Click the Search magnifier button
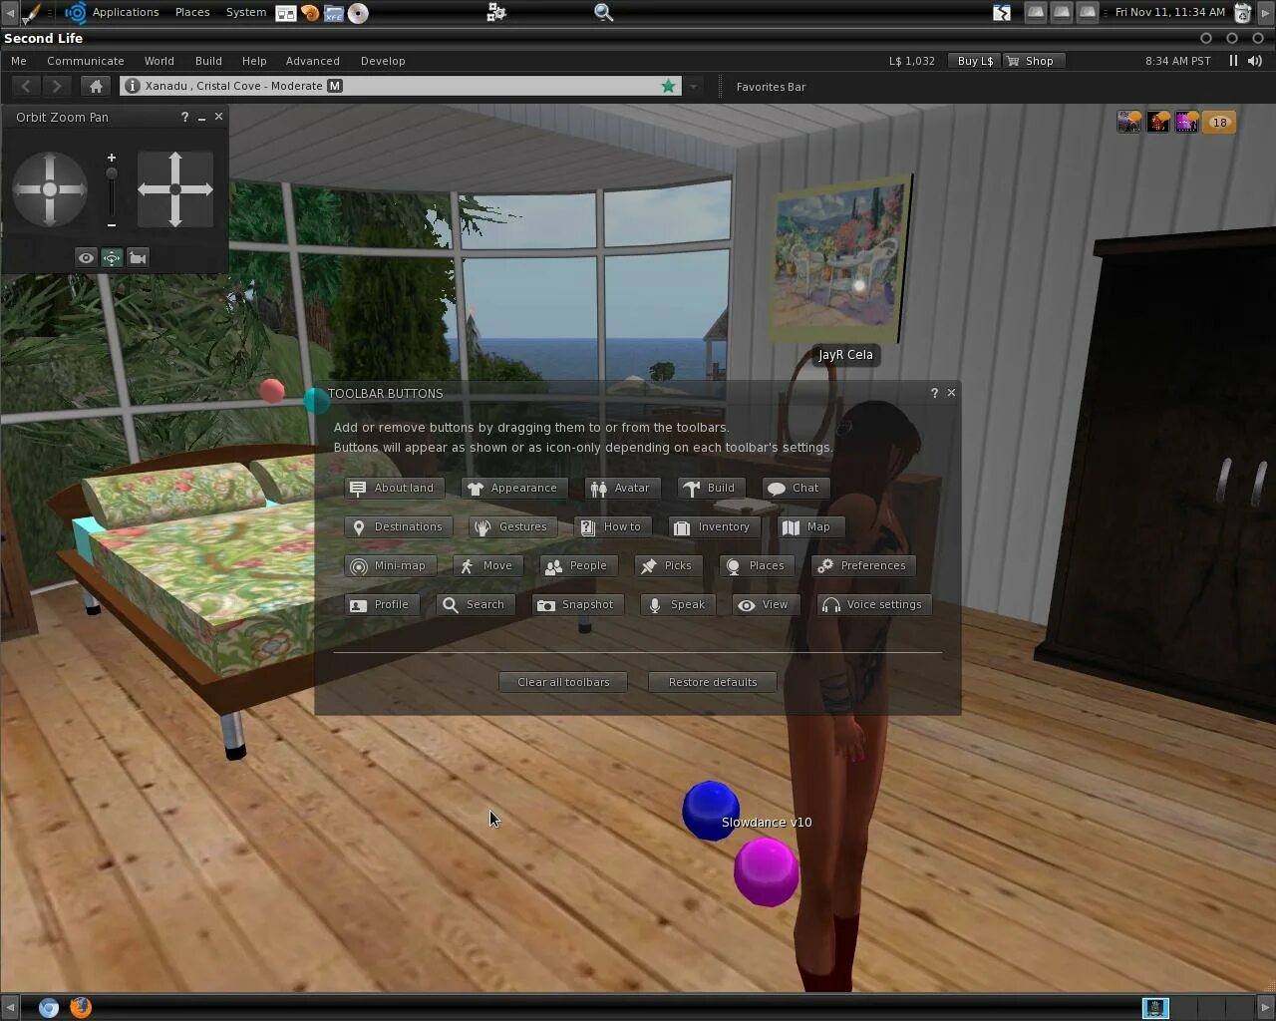Screen dimensions: 1276x1021 click(x=476, y=605)
